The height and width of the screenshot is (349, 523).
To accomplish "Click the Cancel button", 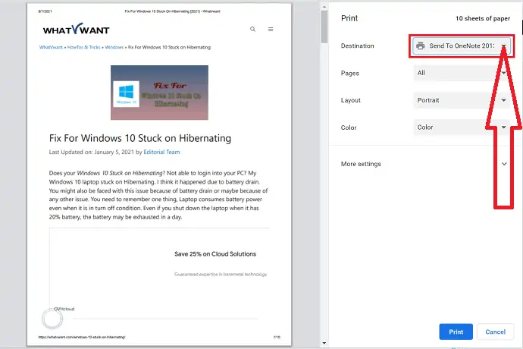I will point(495,332).
